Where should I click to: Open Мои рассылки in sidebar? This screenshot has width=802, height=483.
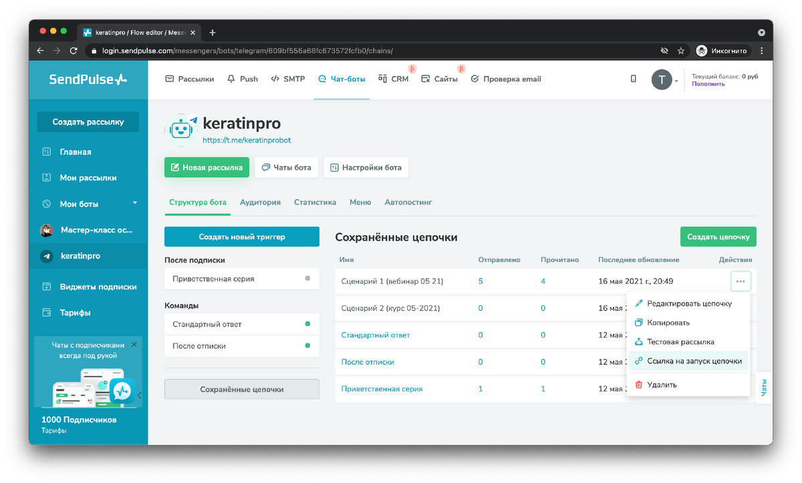click(88, 178)
